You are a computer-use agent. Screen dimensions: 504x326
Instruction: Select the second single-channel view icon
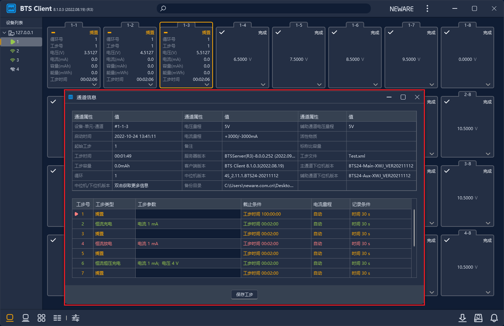(x=26, y=318)
